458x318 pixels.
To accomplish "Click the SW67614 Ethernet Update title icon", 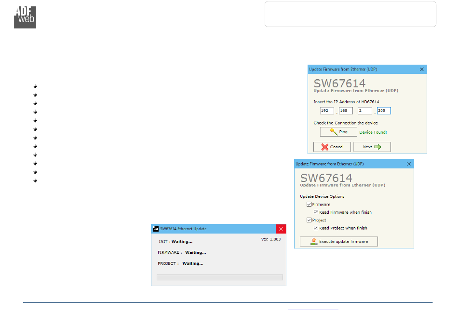I will [155, 229].
